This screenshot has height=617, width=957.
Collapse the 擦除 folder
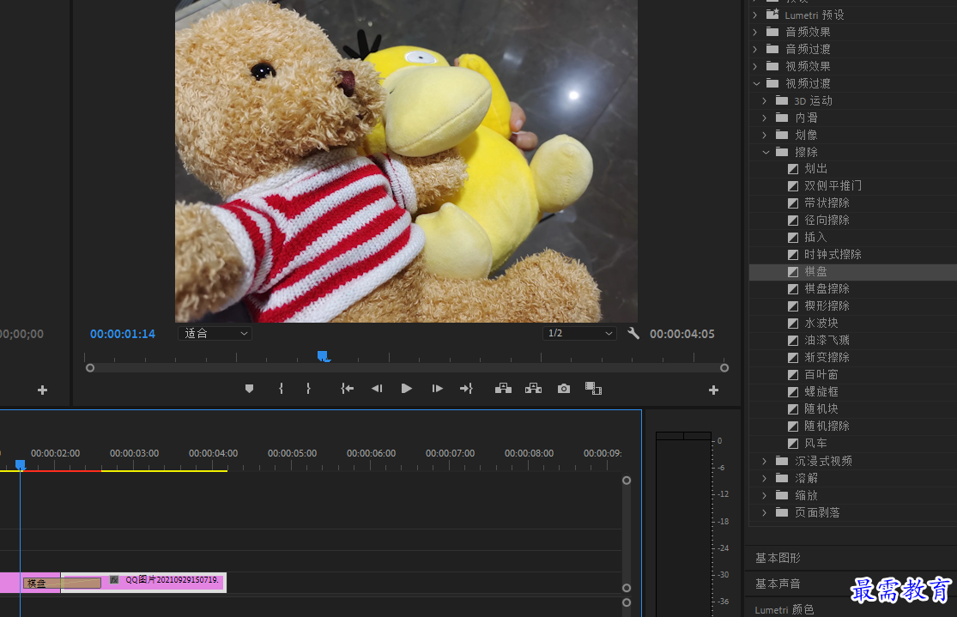766,152
